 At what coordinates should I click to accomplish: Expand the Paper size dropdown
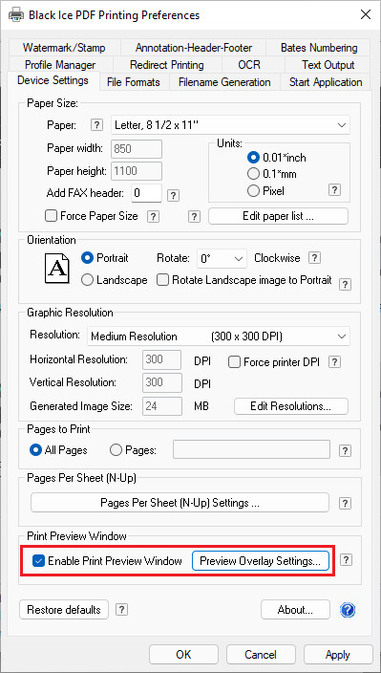coord(230,125)
